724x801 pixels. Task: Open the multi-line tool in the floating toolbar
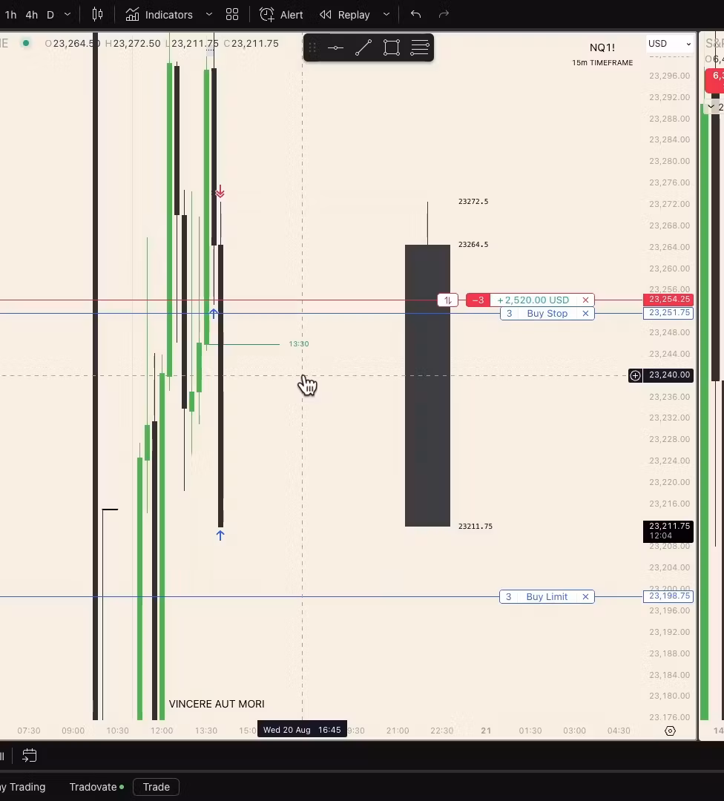click(420, 48)
